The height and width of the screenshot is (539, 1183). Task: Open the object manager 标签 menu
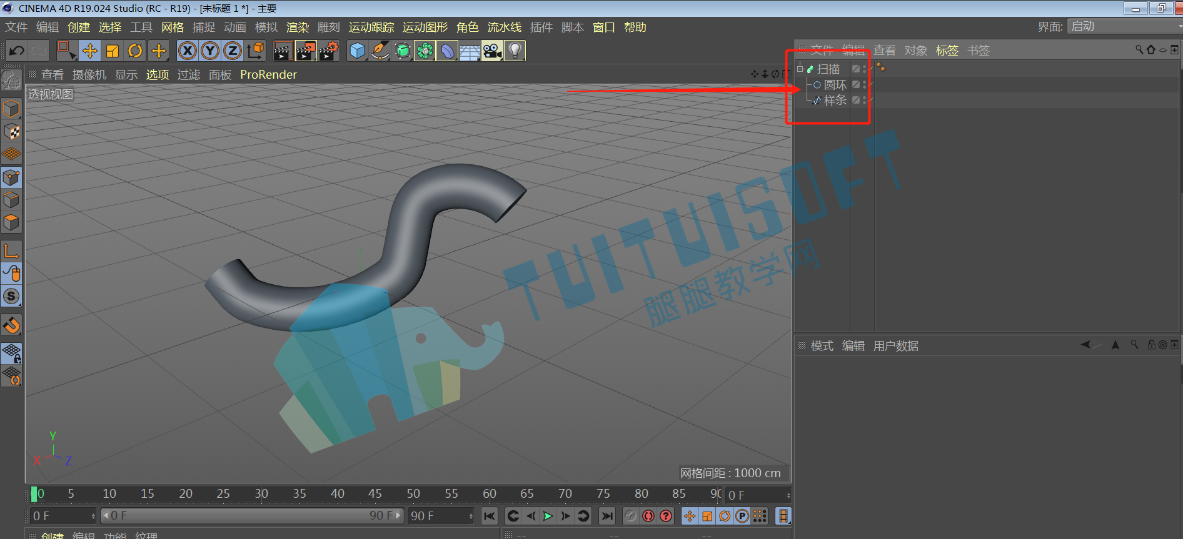click(947, 51)
